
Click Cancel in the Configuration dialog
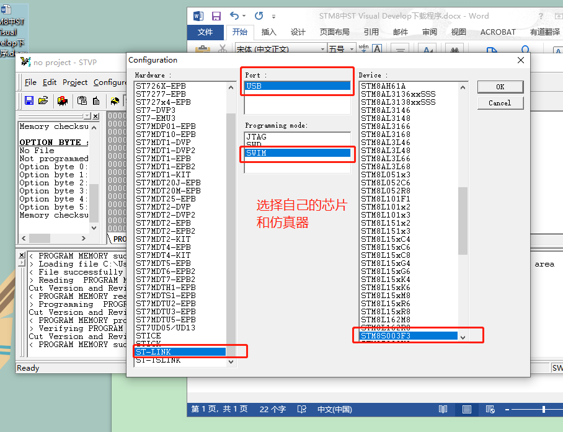(500, 103)
